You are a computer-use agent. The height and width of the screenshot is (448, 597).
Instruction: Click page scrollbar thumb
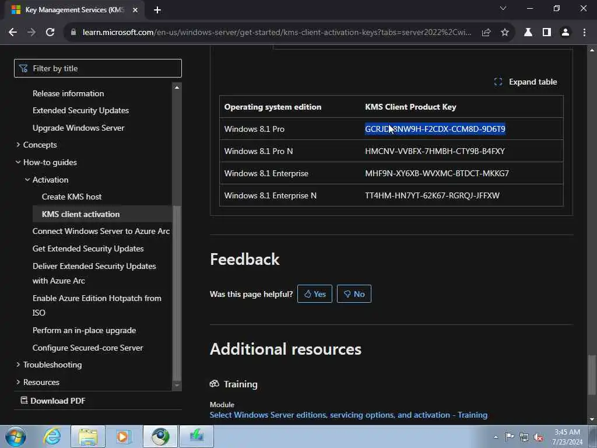click(x=592, y=375)
